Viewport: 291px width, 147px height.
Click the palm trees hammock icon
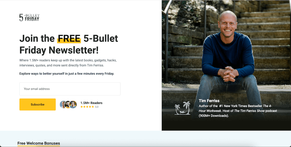coord(183,108)
